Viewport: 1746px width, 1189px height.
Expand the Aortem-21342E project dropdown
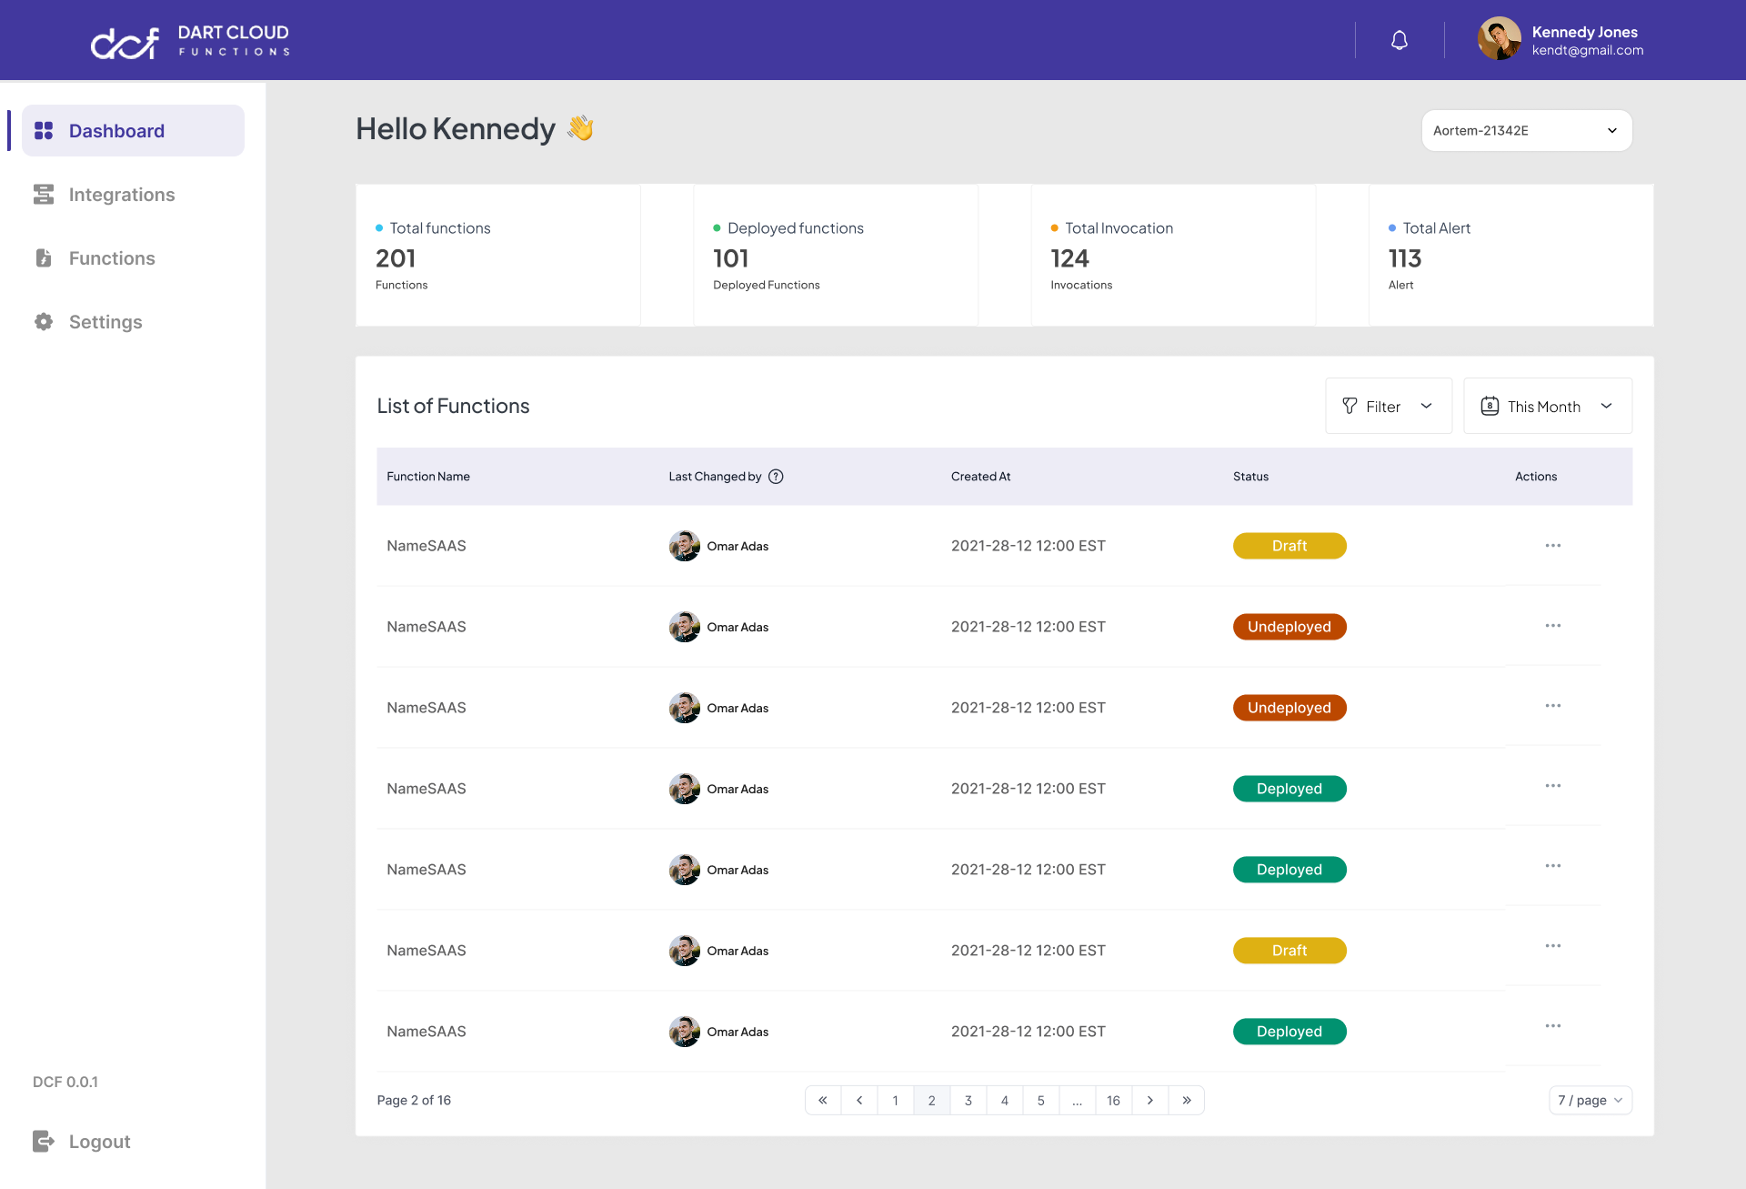point(1526,130)
